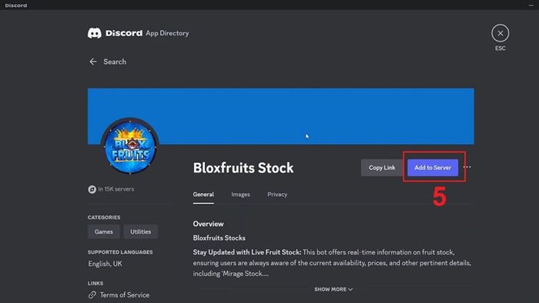This screenshot has width=539, height=303.
Task: Click the server count icon beside 15K servers
Action: tap(92, 189)
